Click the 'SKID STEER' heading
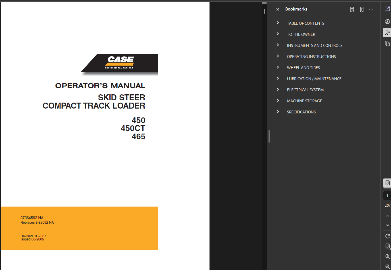The height and width of the screenshot is (270, 391). click(122, 97)
